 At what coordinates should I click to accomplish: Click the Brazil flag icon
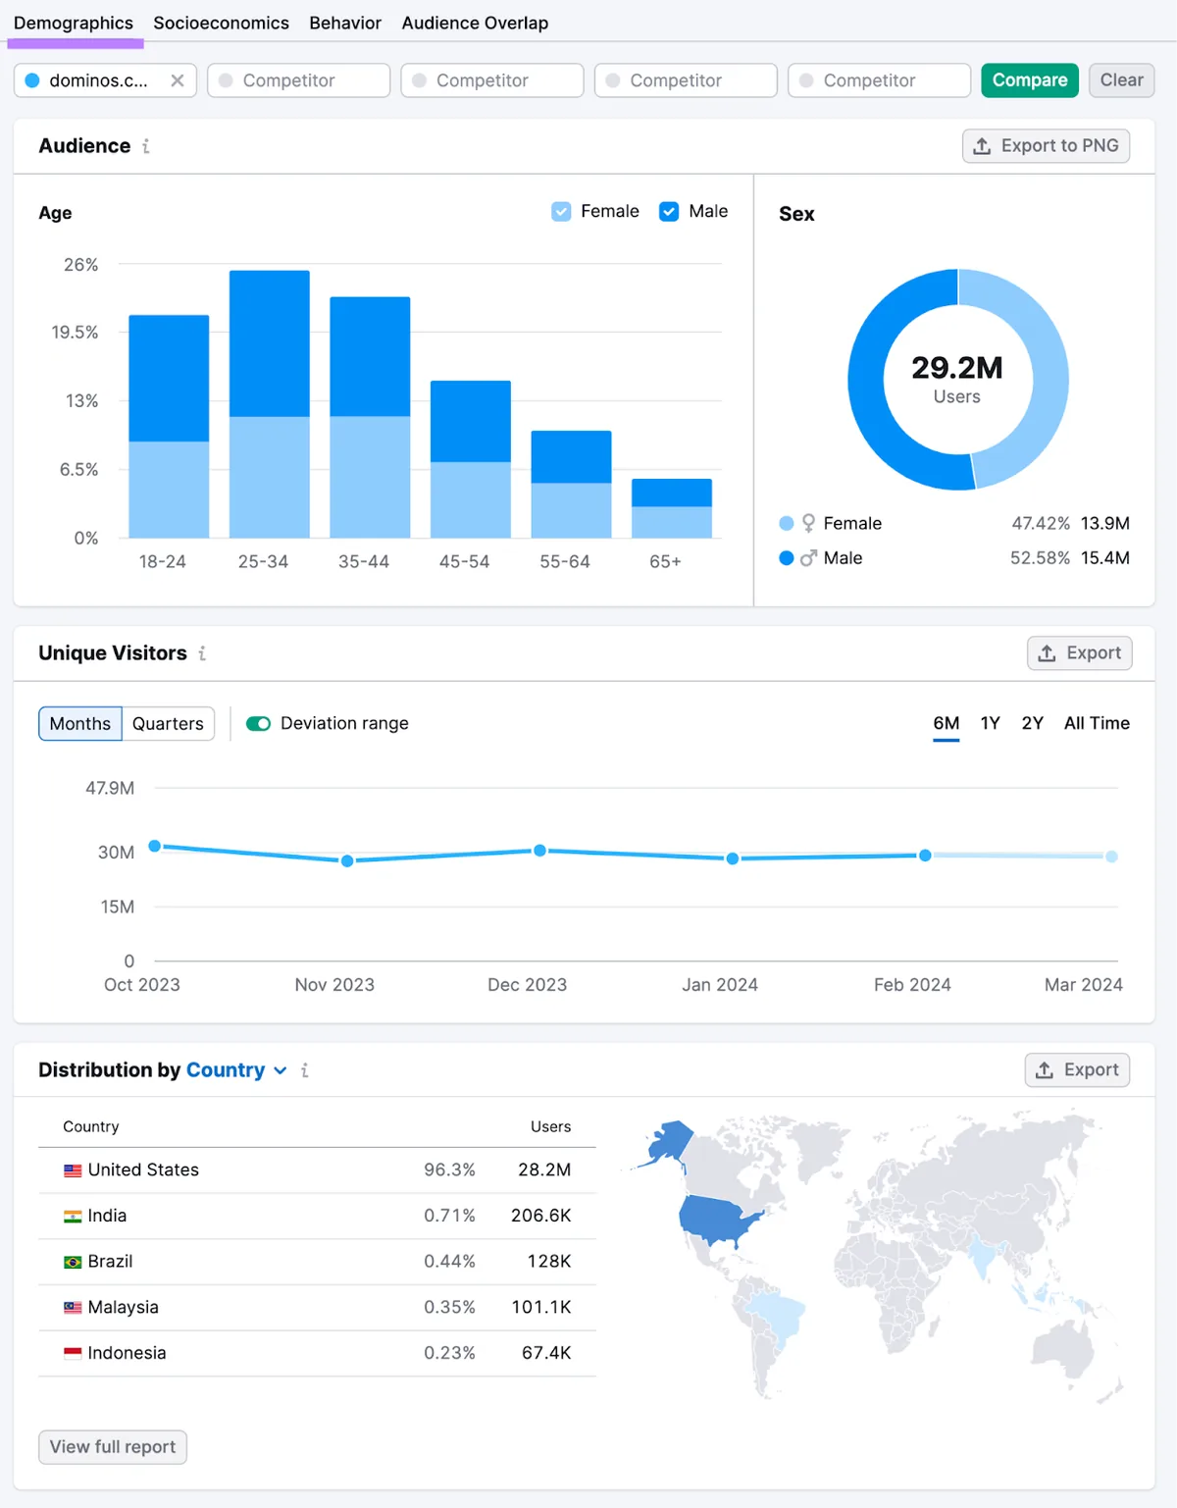click(x=73, y=1262)
